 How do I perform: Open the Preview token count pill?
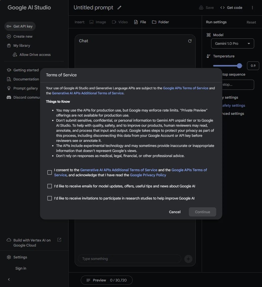(107, 280)
